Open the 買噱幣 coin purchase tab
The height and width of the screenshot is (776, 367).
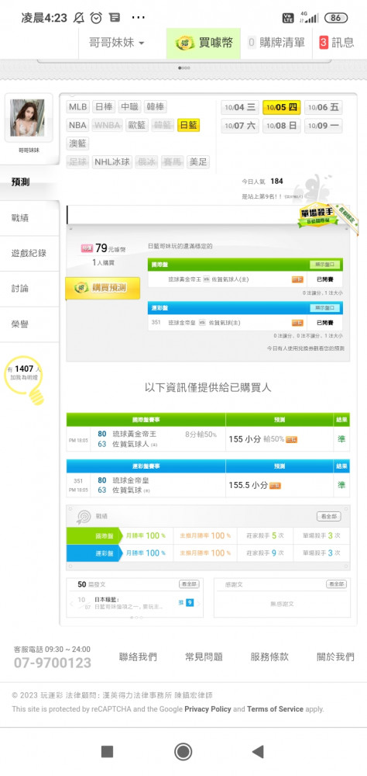[204, 43]
